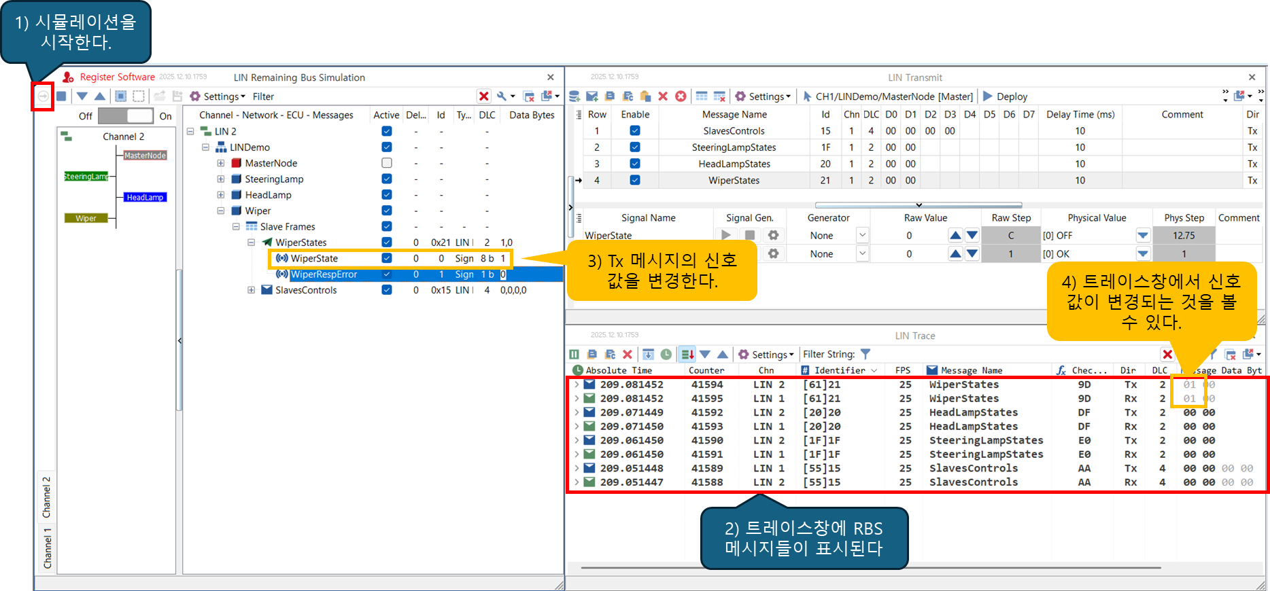1270x591 pixels.
Task: Open Settings menu in LIN Trace toolbar
Action: point(766,355)
